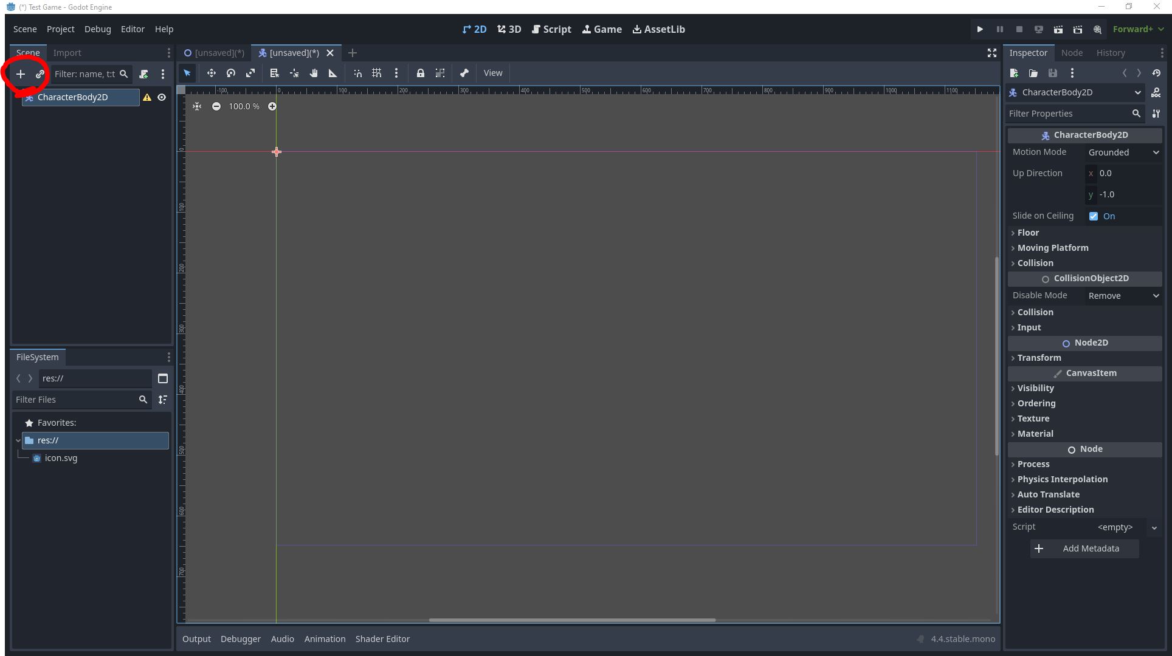Screen dimensions: 1172x656
Task: Switch to the Node tab
Action: 1072,53
